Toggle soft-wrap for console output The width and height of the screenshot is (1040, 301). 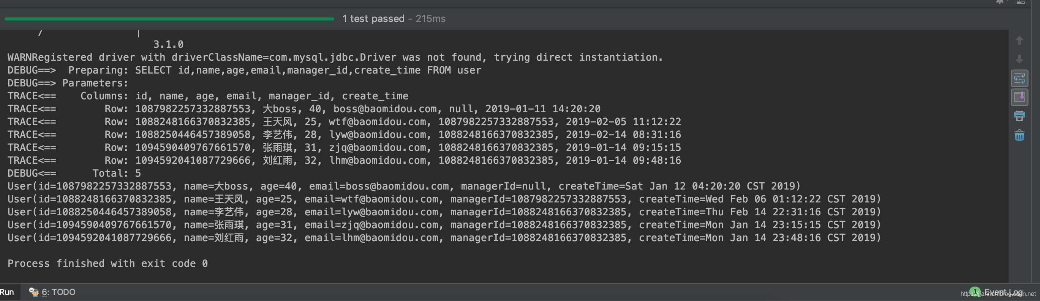tap(1019, 78)
